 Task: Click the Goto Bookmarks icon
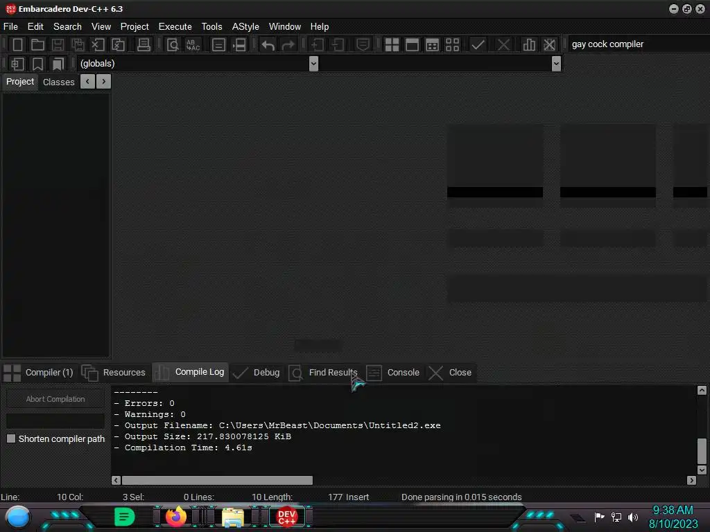pos(58,64)
